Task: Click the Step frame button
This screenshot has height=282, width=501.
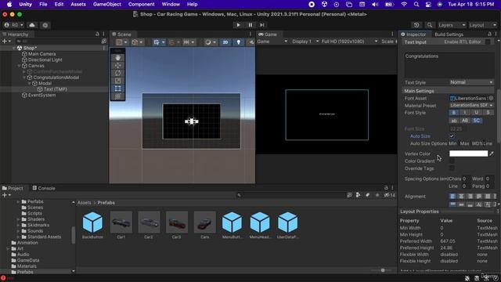Action: point(262,25)
